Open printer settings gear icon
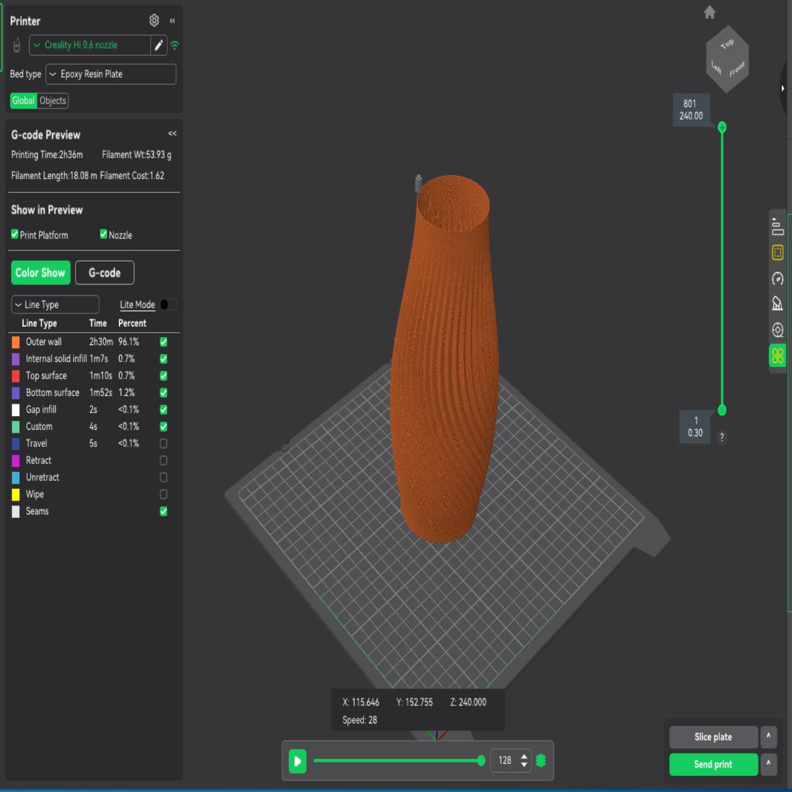Screen dimensions: 792x792 pyautogui.click(x=154, y=21)
